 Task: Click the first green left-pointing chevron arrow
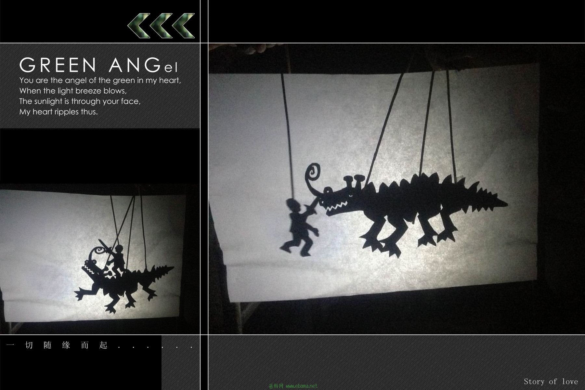click(139, 26)
